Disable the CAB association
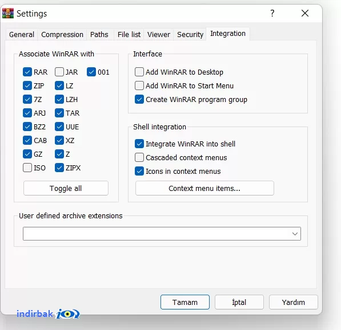The width and height of the screenshot is (341, 330). (x=27, y=140)
